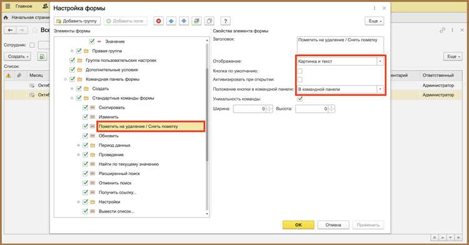Click the overlapping squares toolbar icon

coord(209,21)
